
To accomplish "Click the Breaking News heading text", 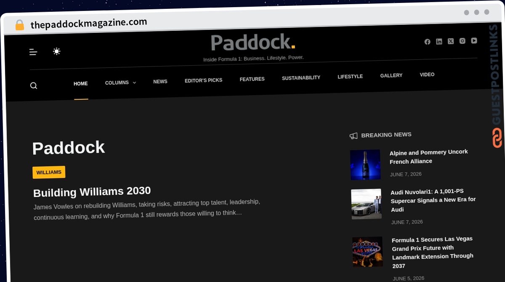I will (386, 135).
